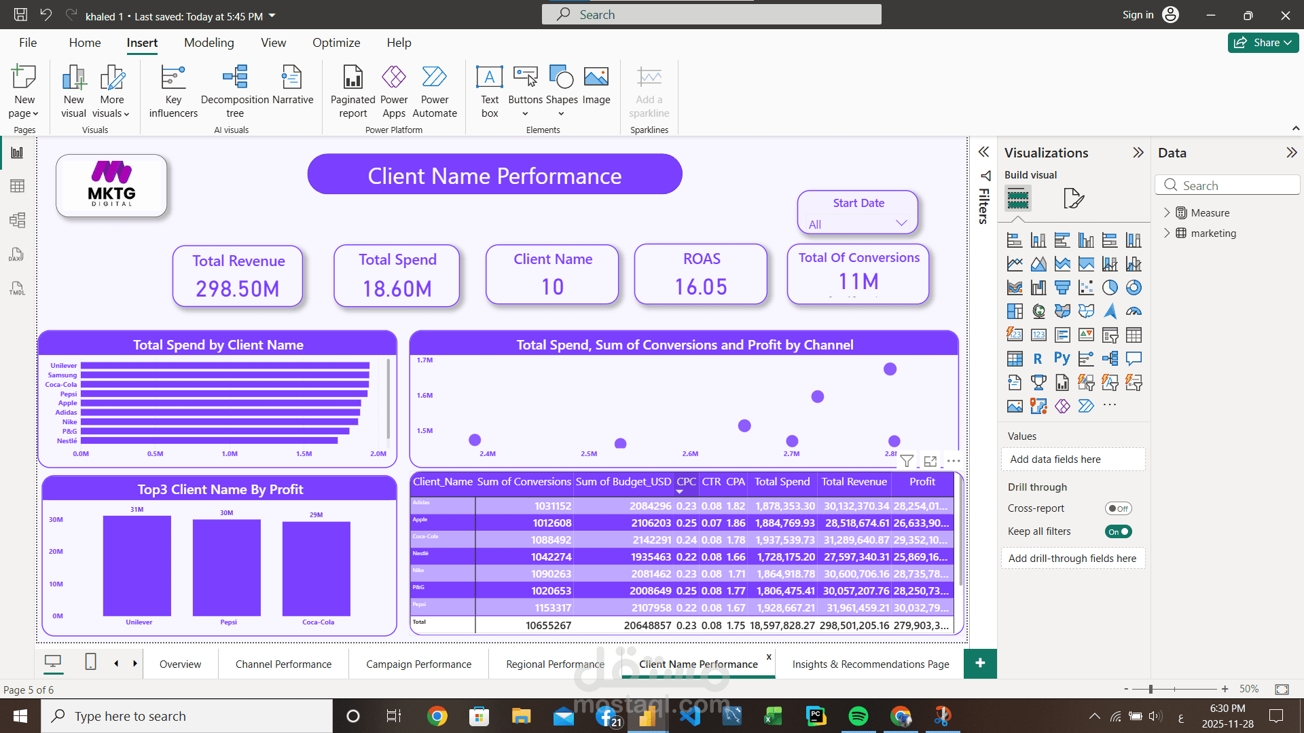Adjust the zoom slider handle
The image size is (1304, 733).
point(1151,689)
